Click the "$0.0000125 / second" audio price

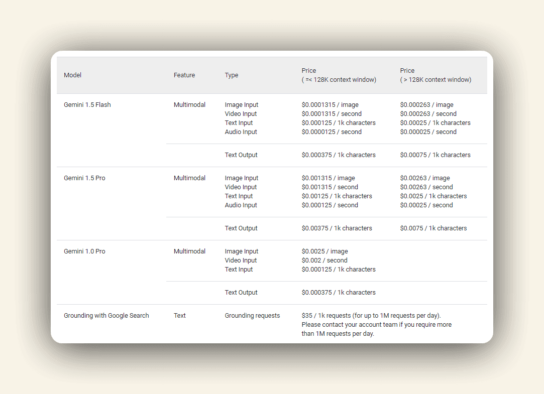click(x=332, y=132)
